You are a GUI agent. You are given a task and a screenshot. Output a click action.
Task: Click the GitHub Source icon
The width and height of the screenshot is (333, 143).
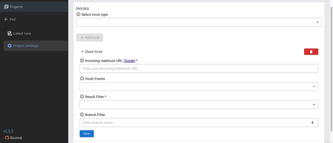(7, 138)
